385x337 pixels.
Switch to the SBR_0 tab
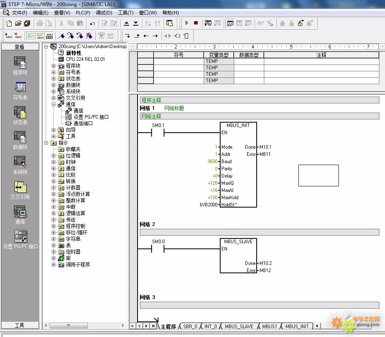[x=190, y=327]
